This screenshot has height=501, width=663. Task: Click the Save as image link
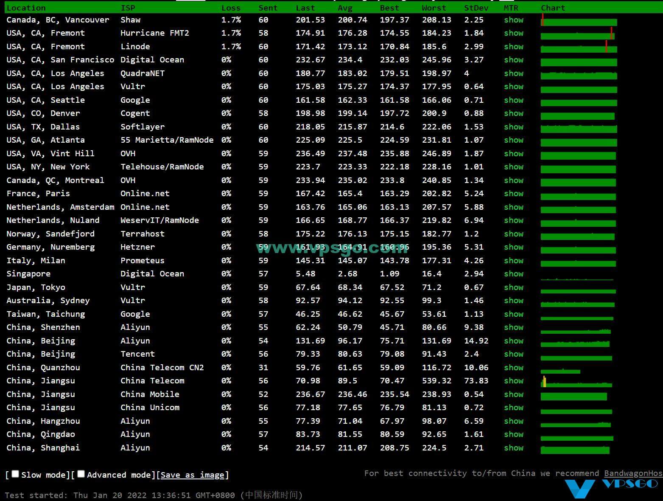point(193,475)
